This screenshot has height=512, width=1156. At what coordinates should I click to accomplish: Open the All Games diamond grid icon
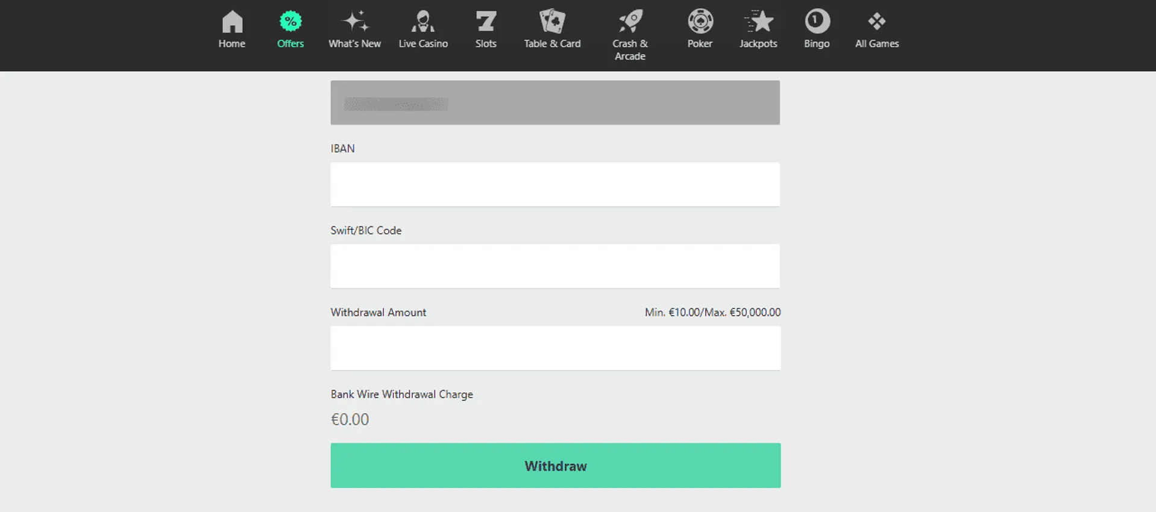pyautogui.click(x=877, y=22)
